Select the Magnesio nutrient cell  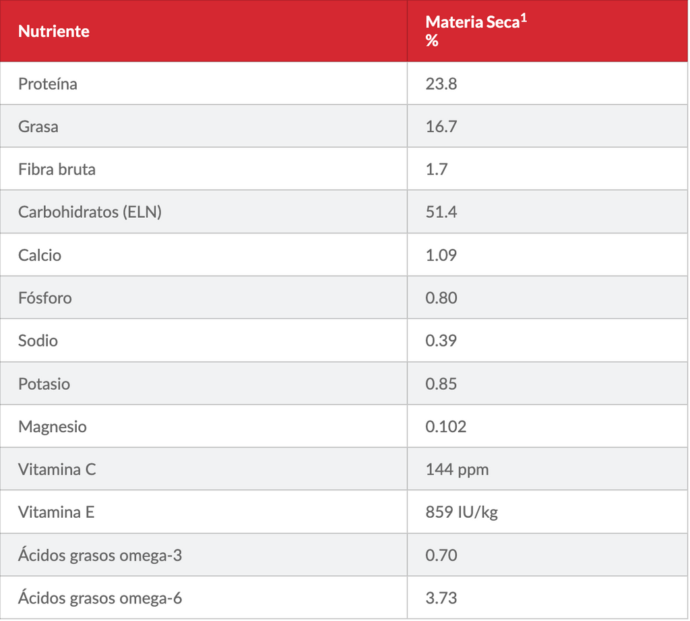tap(53, 426)
